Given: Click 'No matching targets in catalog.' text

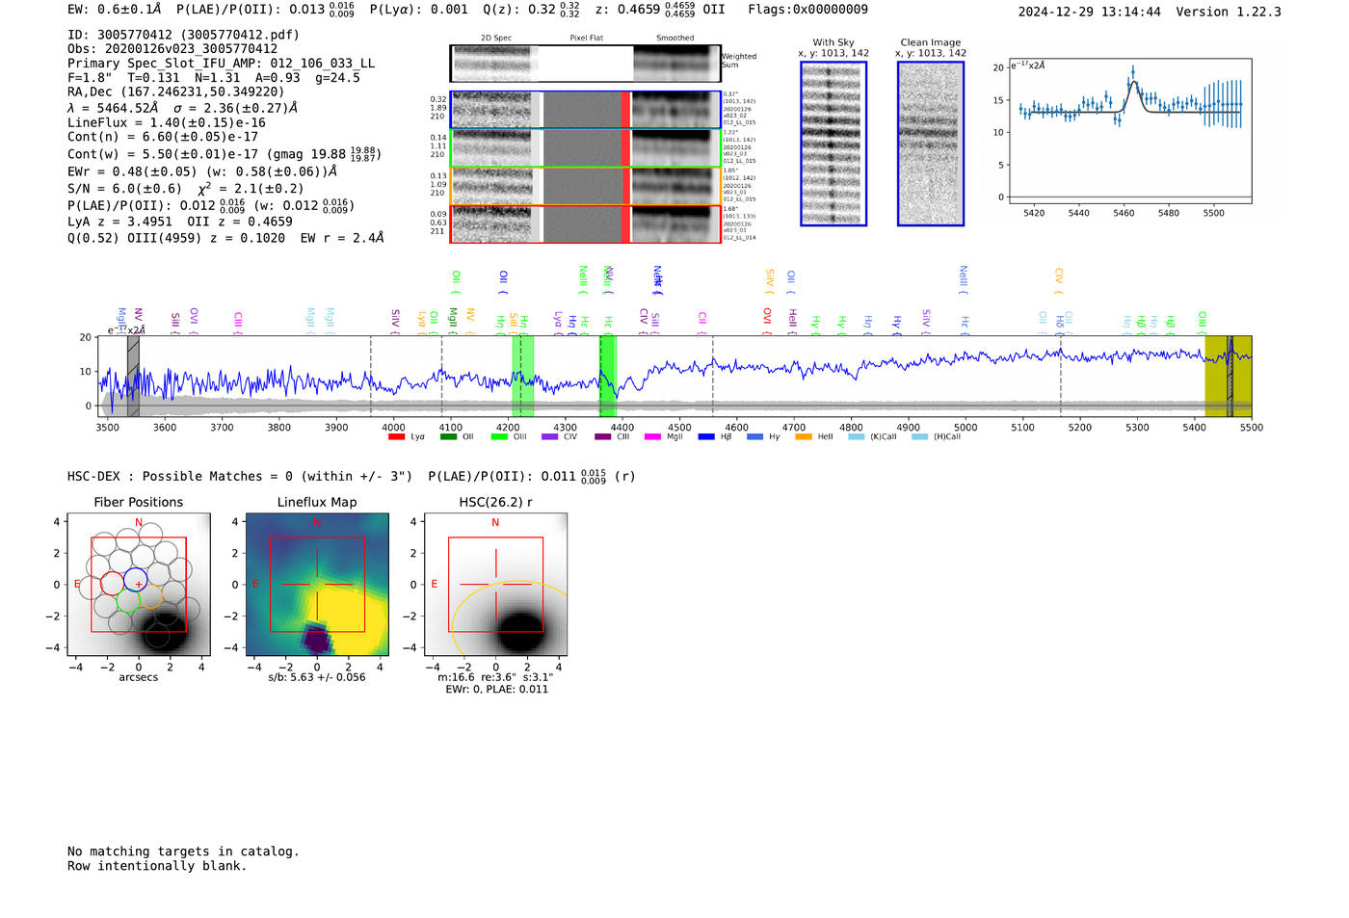Looking at the screenshot, I should 183,852.
